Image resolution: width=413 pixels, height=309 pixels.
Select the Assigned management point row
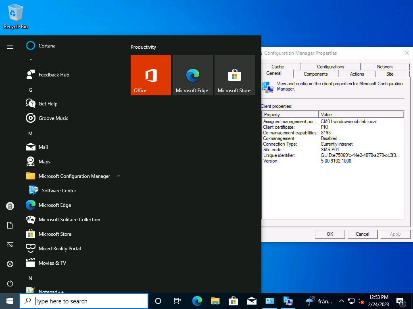[x=333, y=122]
